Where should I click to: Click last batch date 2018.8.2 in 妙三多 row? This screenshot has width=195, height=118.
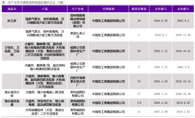183,21
